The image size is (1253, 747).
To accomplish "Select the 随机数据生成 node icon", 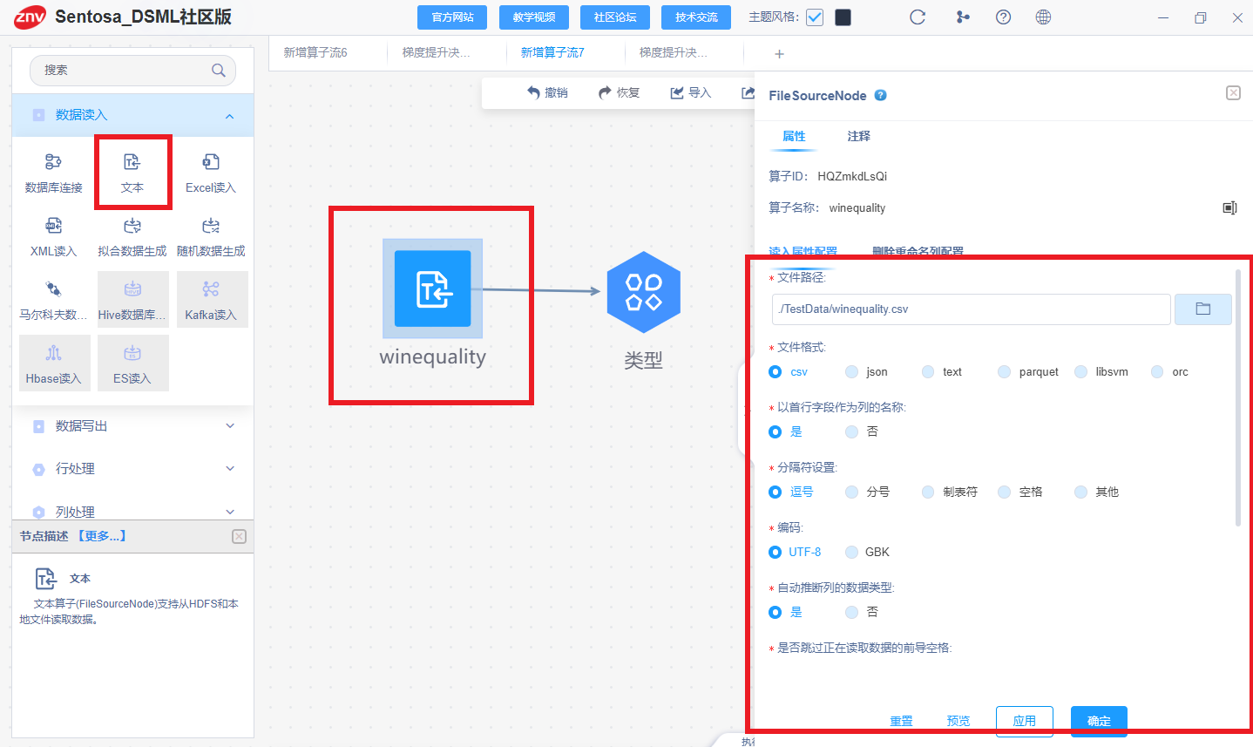I will coord(211,226).
